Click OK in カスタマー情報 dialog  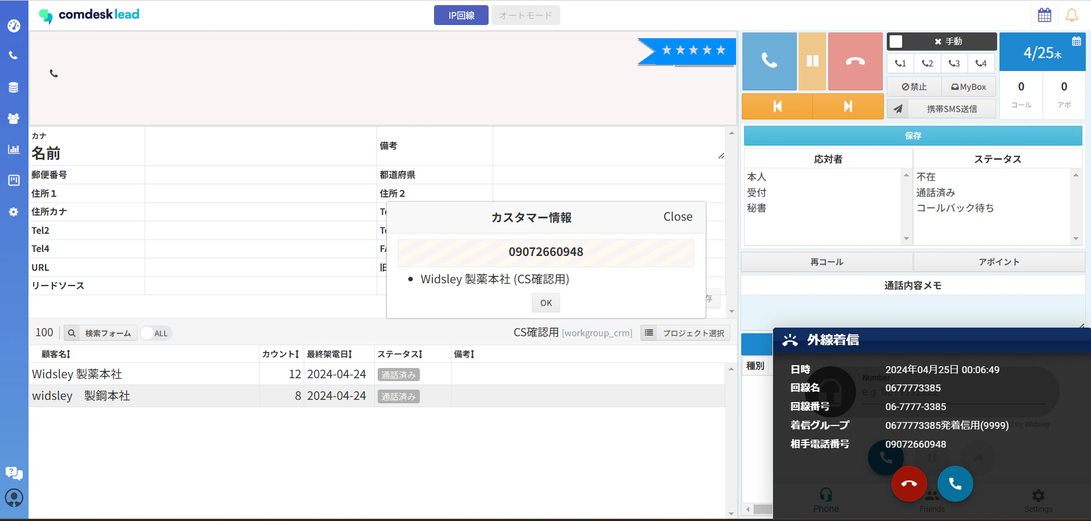(546, 303)
